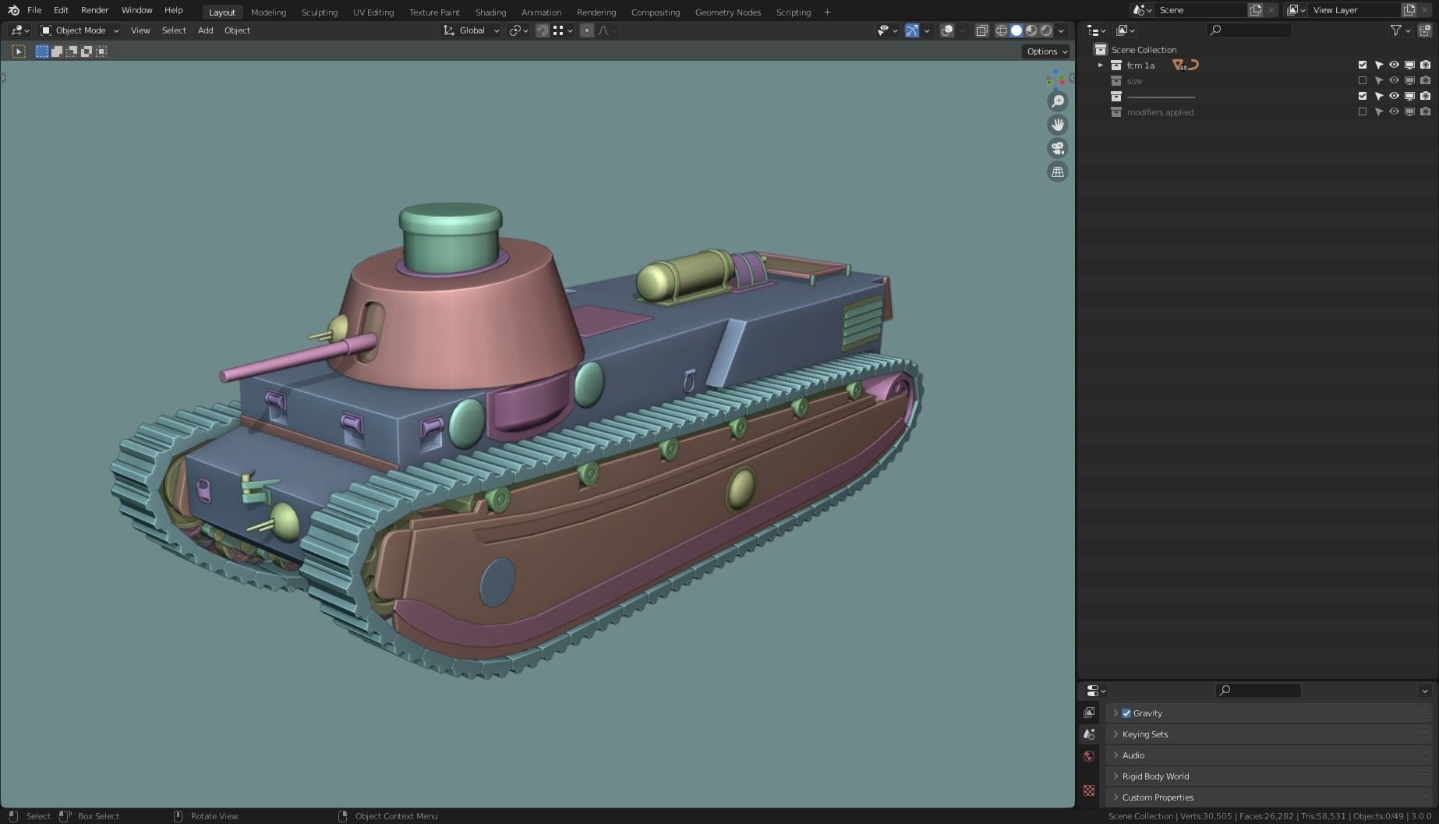Click the viewport navigation gizmo axes
1439x824 pixels.
click(x=1056, y=78)
